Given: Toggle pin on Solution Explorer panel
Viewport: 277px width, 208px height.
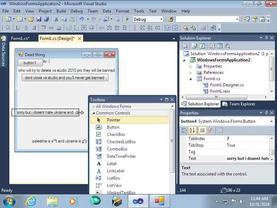Looking at the screenshot, I should tap(266, 38).
